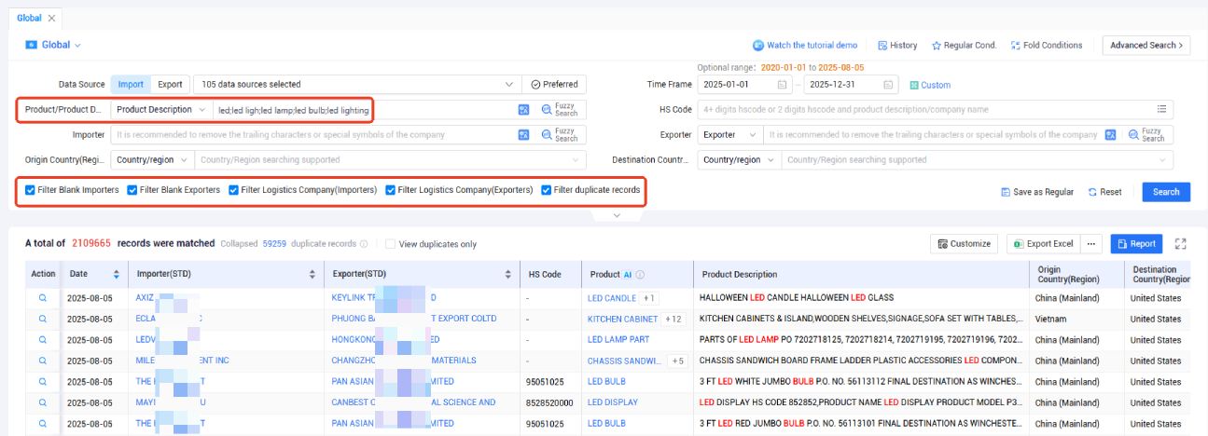Screen dimensions: 1208x436
Task: Click the Reset refresh icon
Action: (1092, 192)
